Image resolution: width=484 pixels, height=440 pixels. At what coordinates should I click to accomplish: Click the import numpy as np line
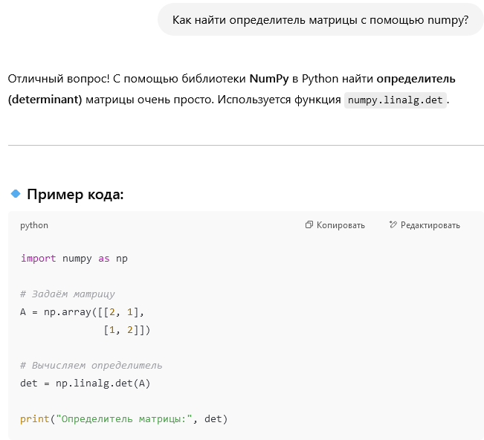click(74, 258)
